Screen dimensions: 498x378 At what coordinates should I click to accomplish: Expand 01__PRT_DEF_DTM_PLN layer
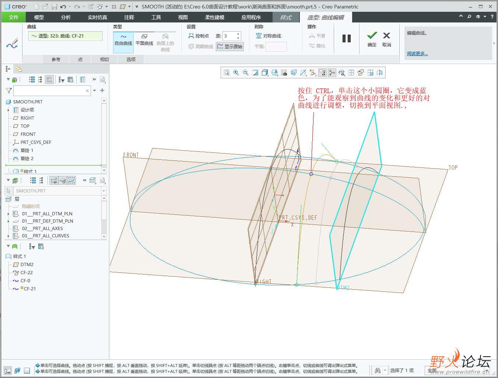[x=8, y=221]
